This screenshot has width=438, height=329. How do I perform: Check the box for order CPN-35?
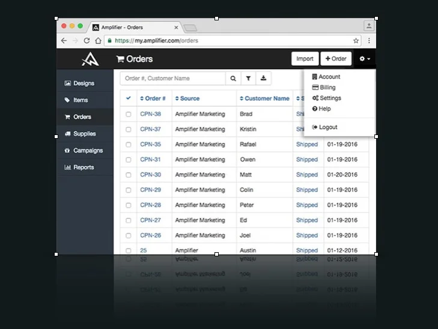128,145
